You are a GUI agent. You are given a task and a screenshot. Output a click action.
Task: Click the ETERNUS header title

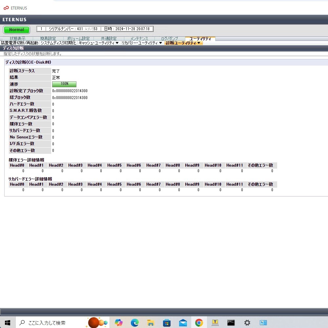pos(14,20)
